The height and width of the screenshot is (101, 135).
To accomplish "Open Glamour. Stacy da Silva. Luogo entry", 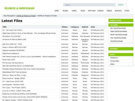I will (x=14, y=75).
